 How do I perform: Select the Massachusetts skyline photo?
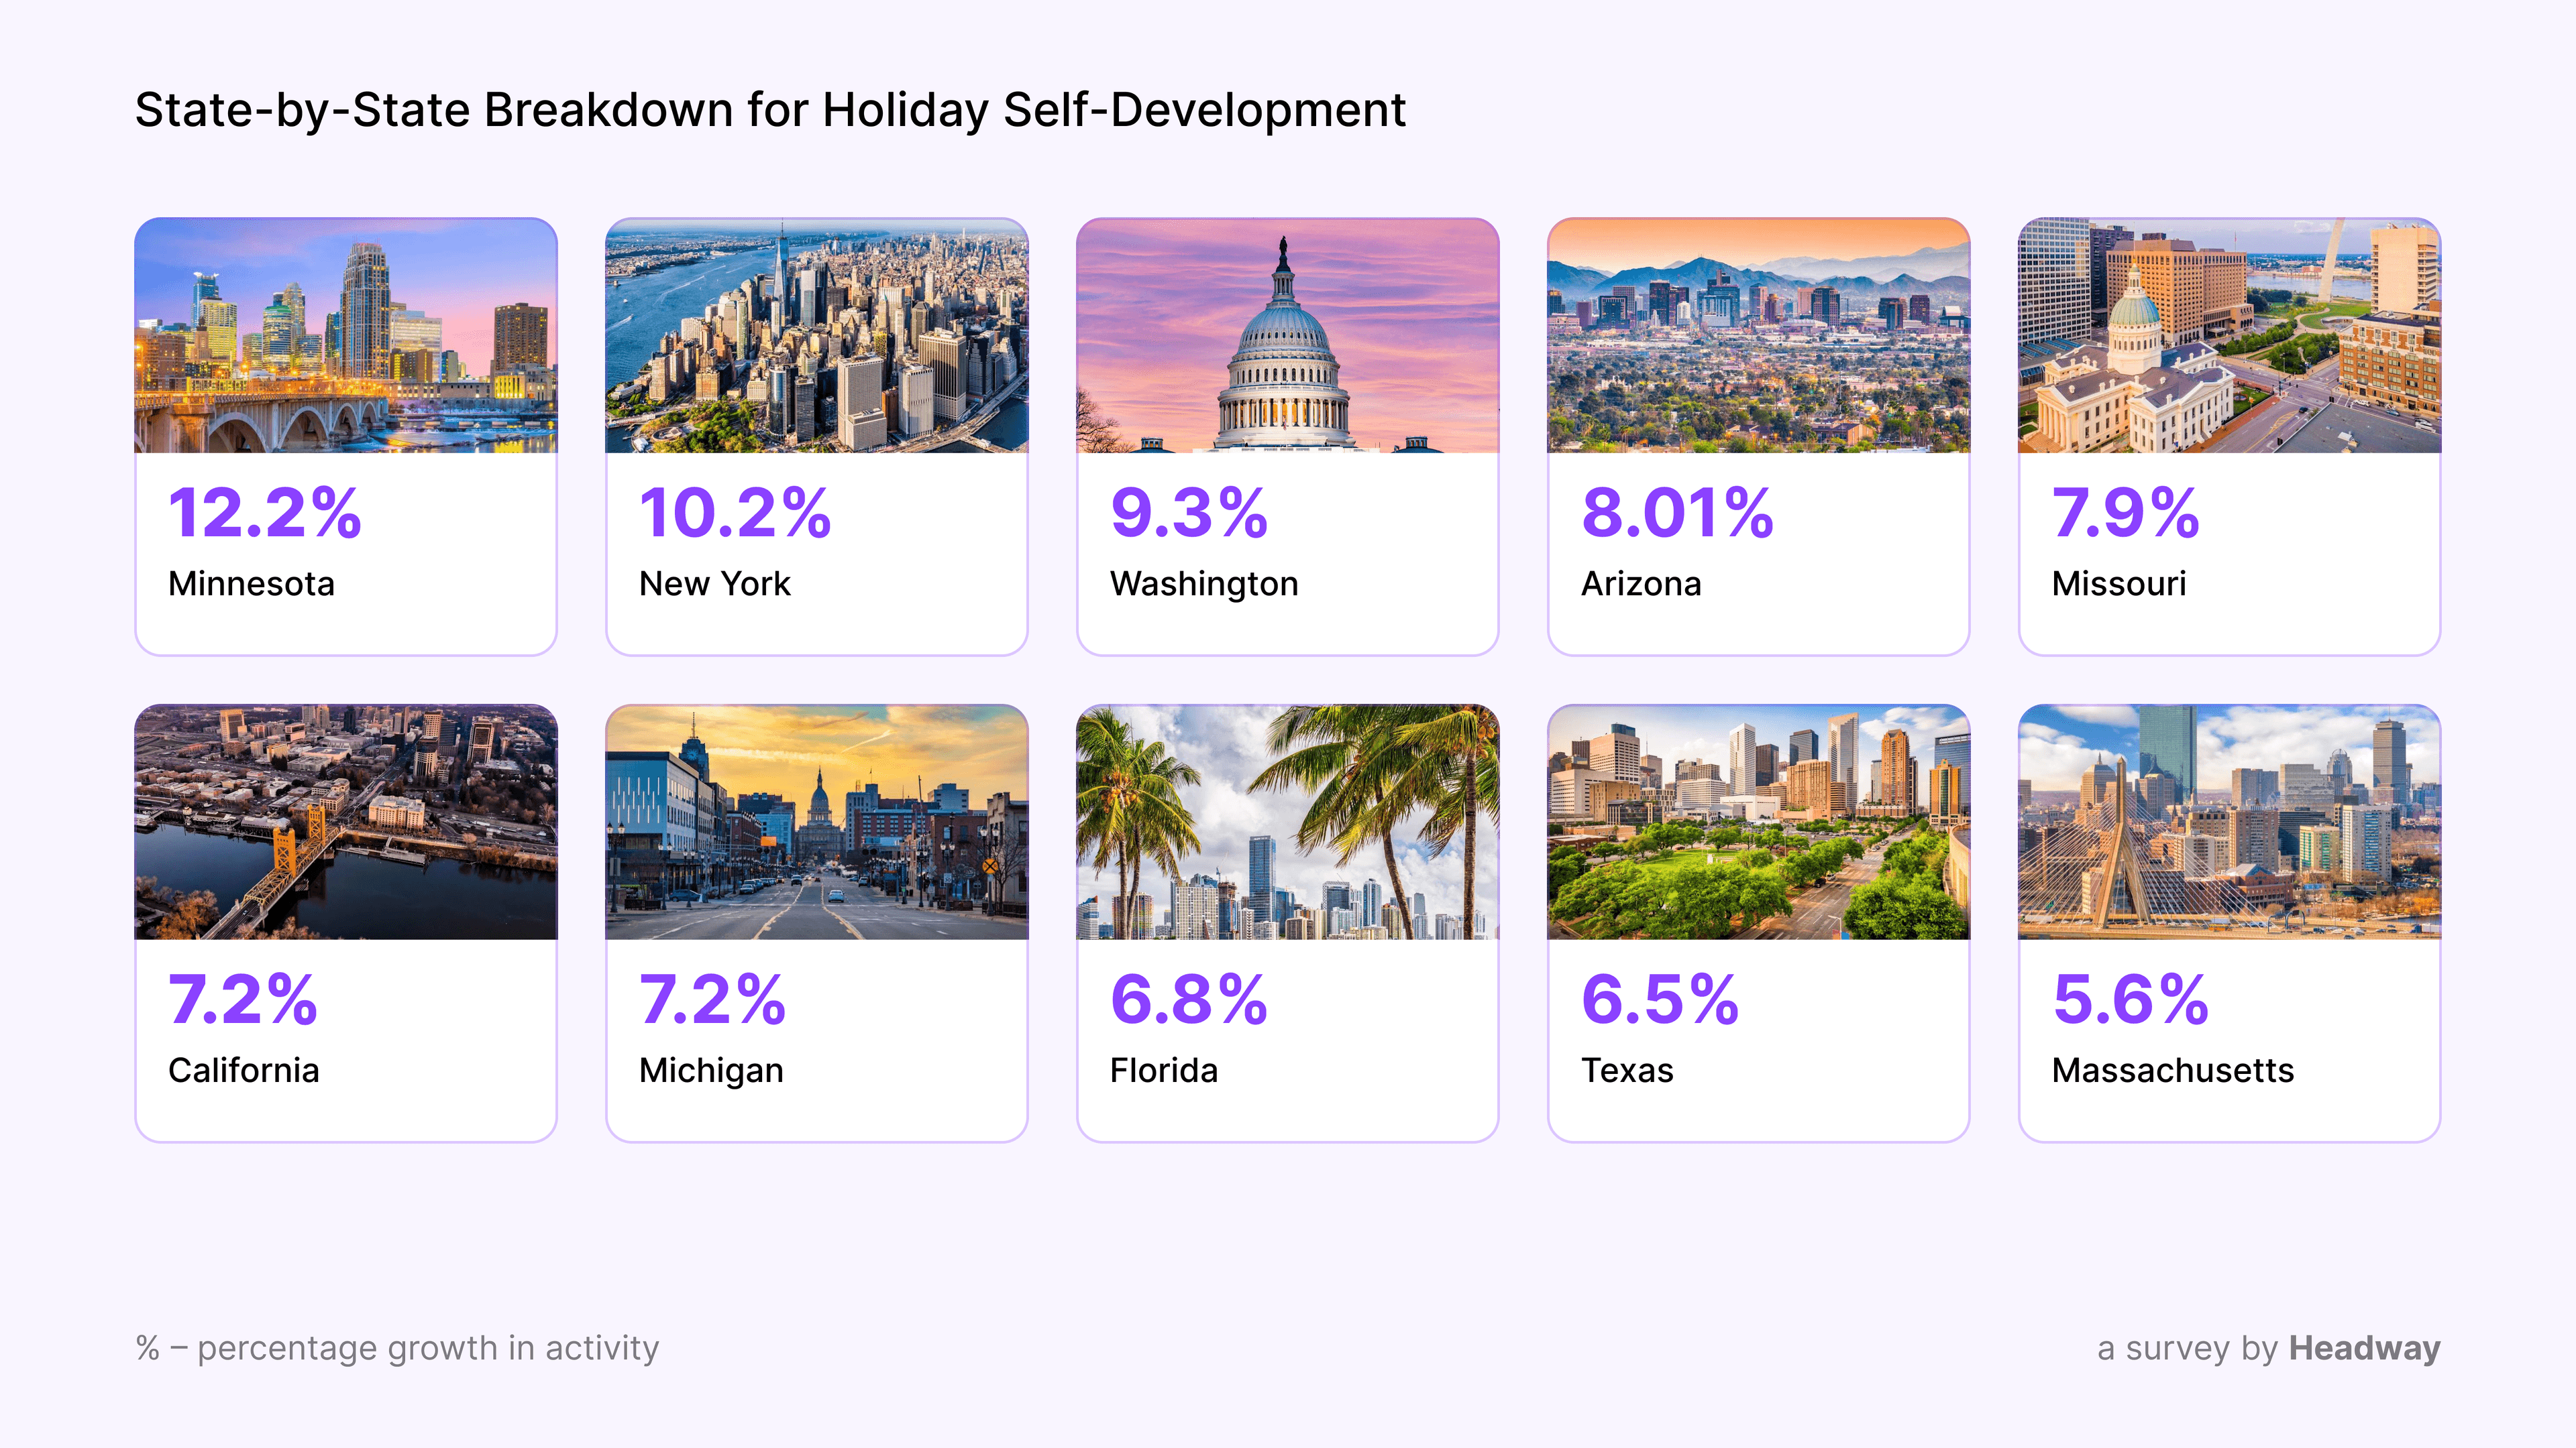tap(2229, 821)
